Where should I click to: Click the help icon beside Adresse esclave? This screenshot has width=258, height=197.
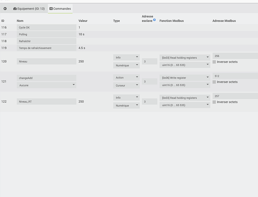(x=154, y=20)
